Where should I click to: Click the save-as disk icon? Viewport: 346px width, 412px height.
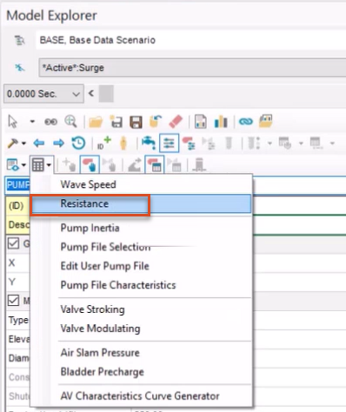pos(116,122)
